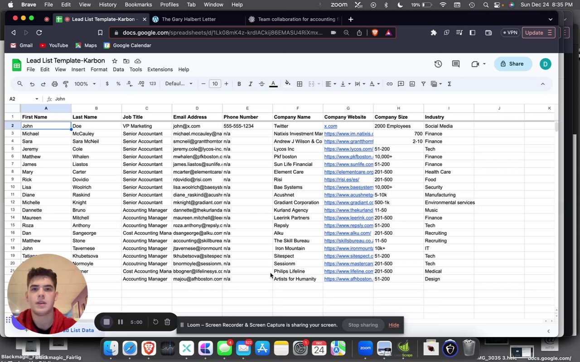
Task: Open the Google Calendar bookmark
Action: [x=127, y=45]
